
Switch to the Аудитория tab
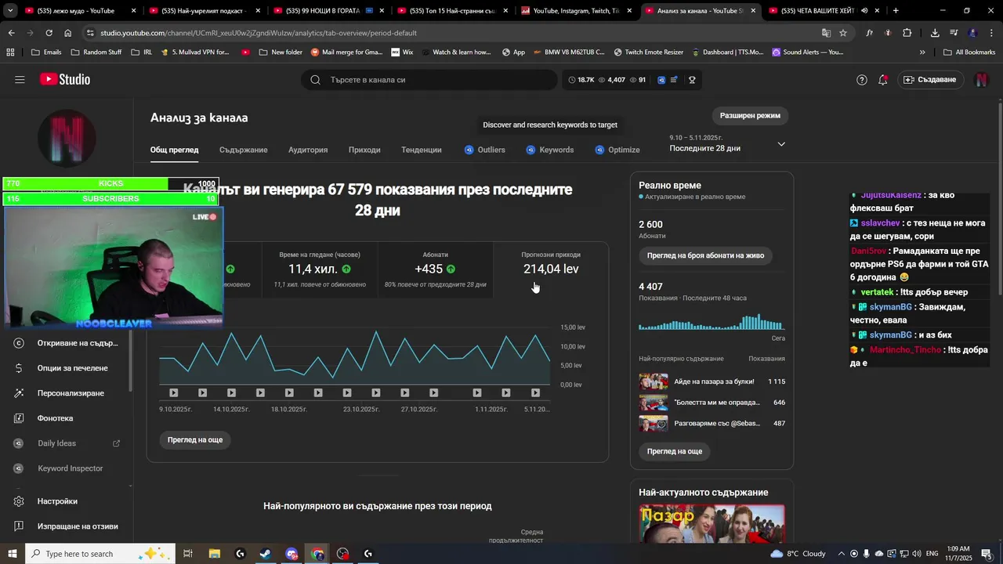pyautogui.click(x=308, y=150)
